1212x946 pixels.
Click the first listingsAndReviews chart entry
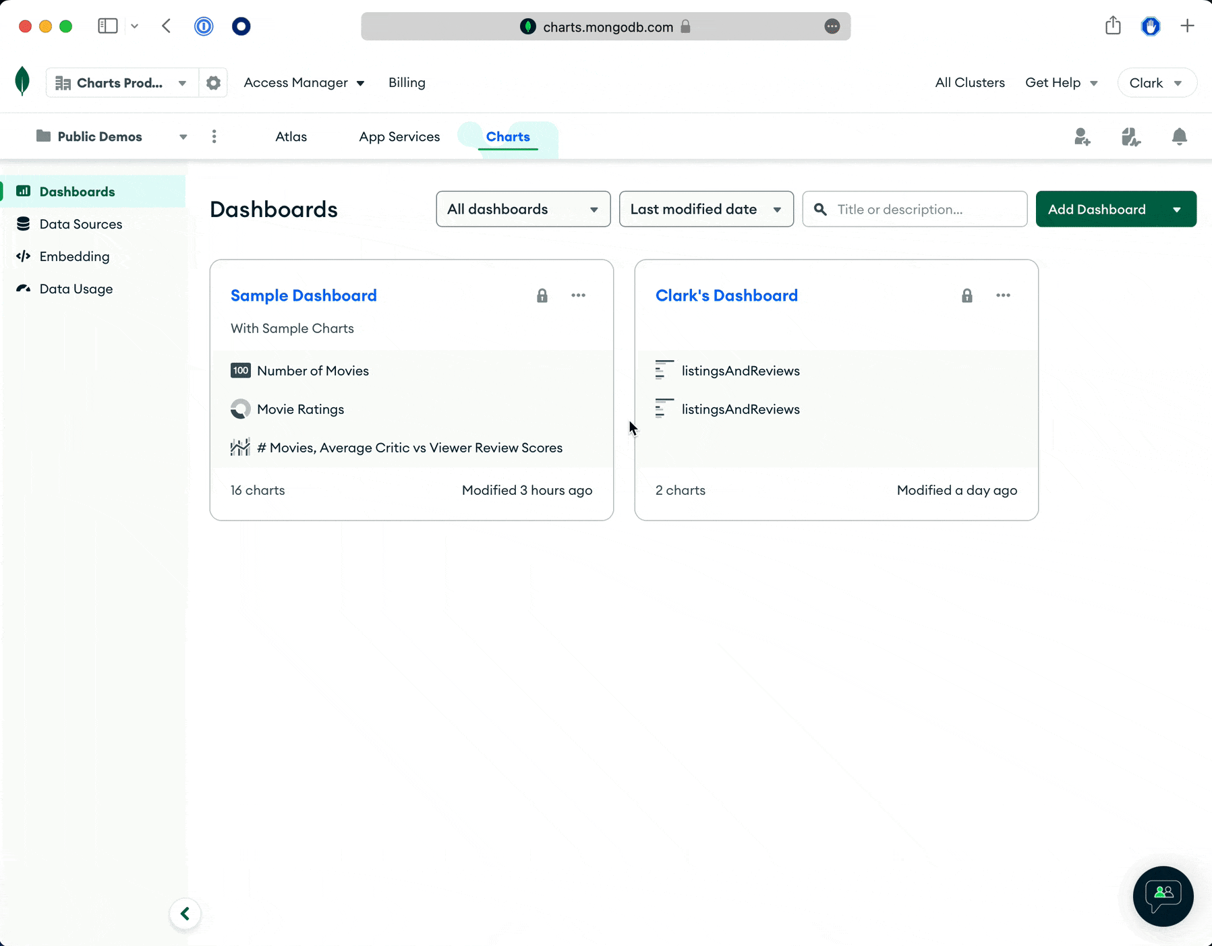741,371
